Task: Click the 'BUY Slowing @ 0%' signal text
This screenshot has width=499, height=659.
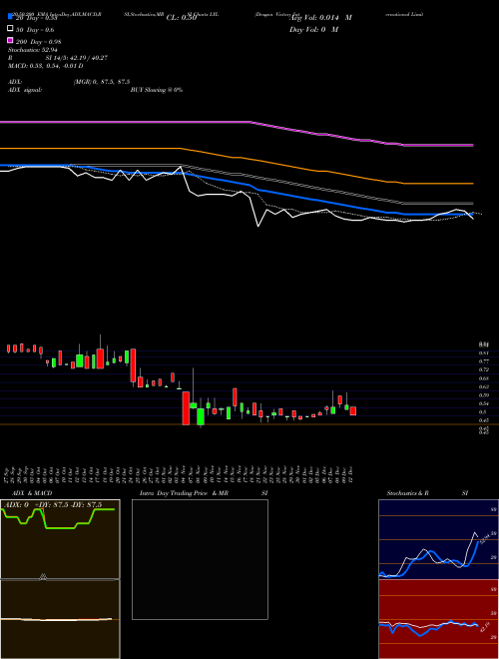Action: click(157, 90)
